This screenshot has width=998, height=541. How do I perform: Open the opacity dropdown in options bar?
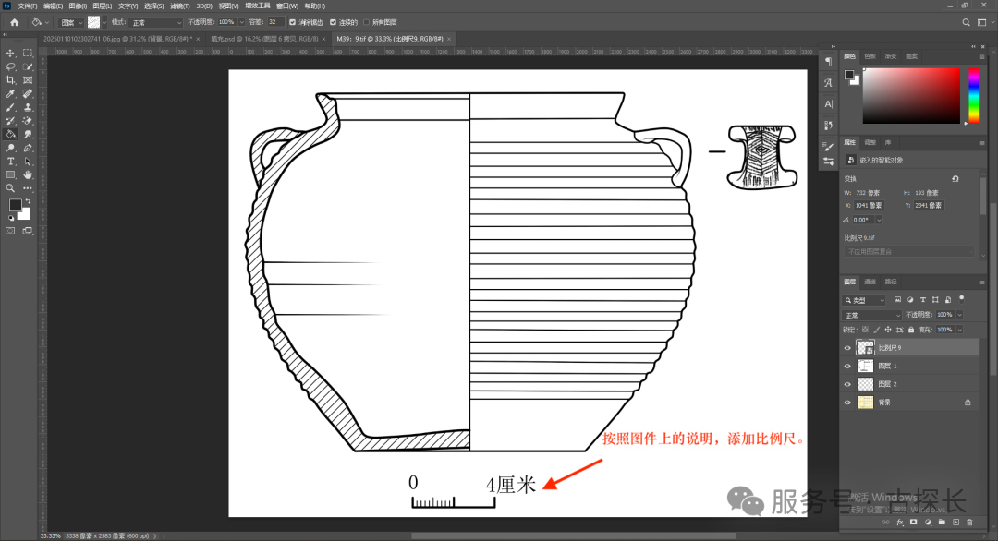pyautogui.click(x=242, y=22)
